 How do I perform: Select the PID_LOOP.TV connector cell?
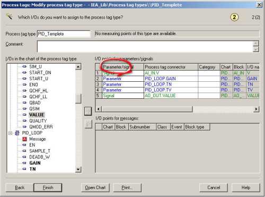pyautogui.click(x=171, y=90)
